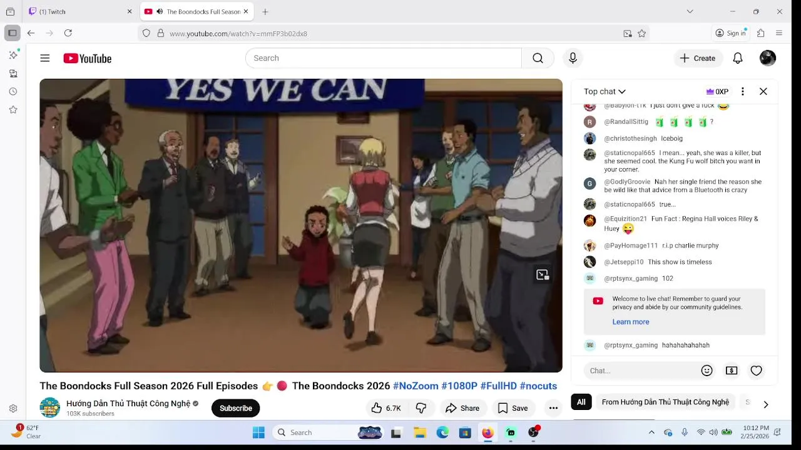801x450 pixels.
Task: Start voice search with the microphone icon
Action: (573, 58)
